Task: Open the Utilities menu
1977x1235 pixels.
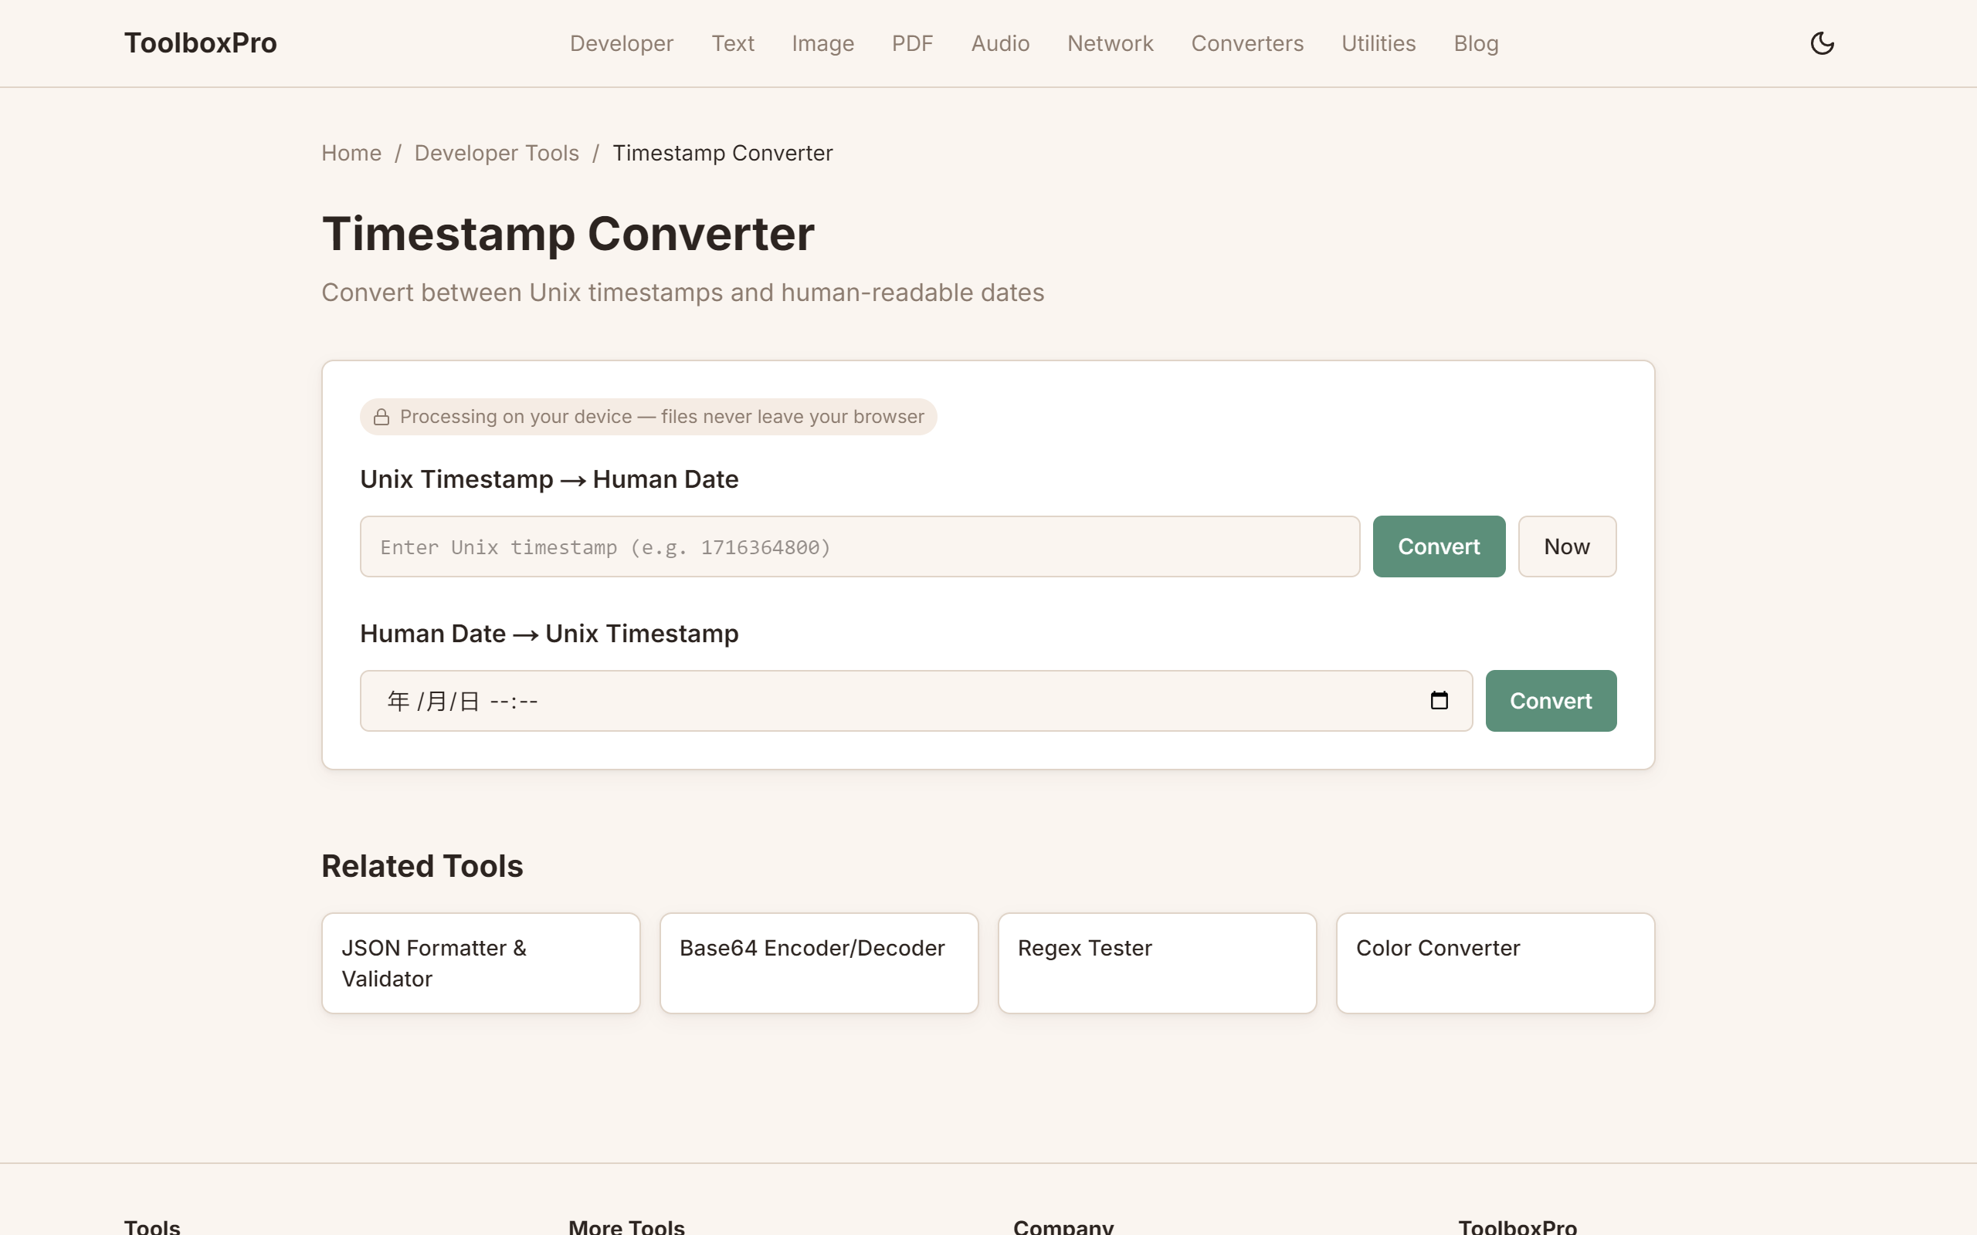Action: tap(1378, 43)
